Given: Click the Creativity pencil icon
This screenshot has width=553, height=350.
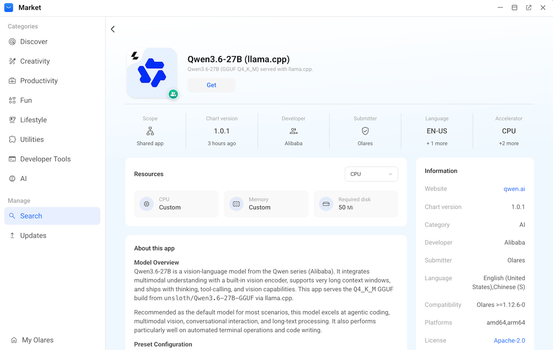Looking at the screenshot, I should (x=12, y=61).
